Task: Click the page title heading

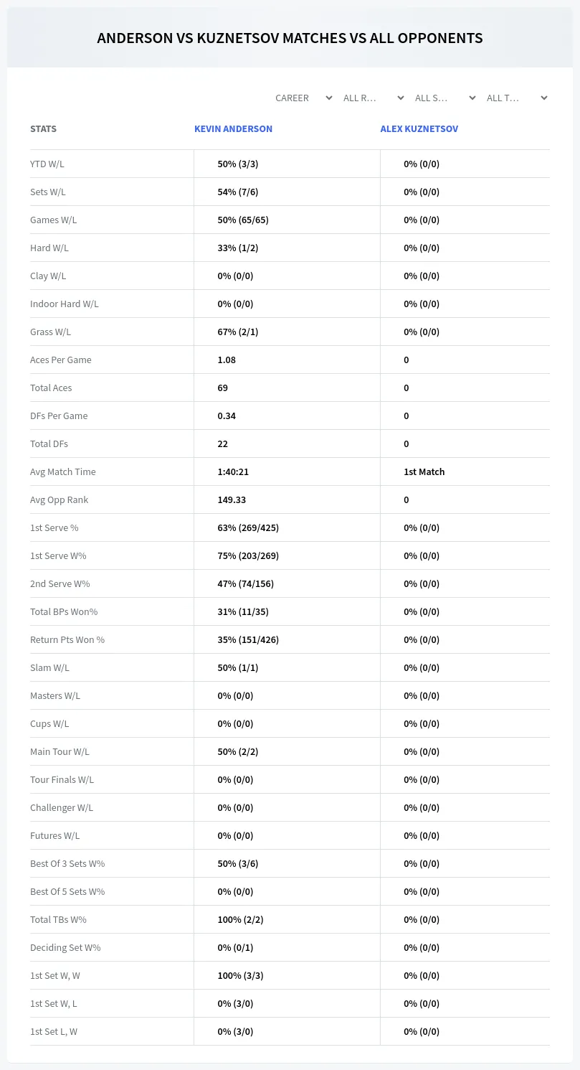Action: pos(290,38)
